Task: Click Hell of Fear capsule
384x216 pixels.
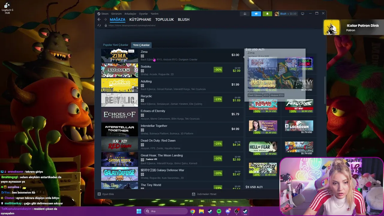Action: pos(263,148)
